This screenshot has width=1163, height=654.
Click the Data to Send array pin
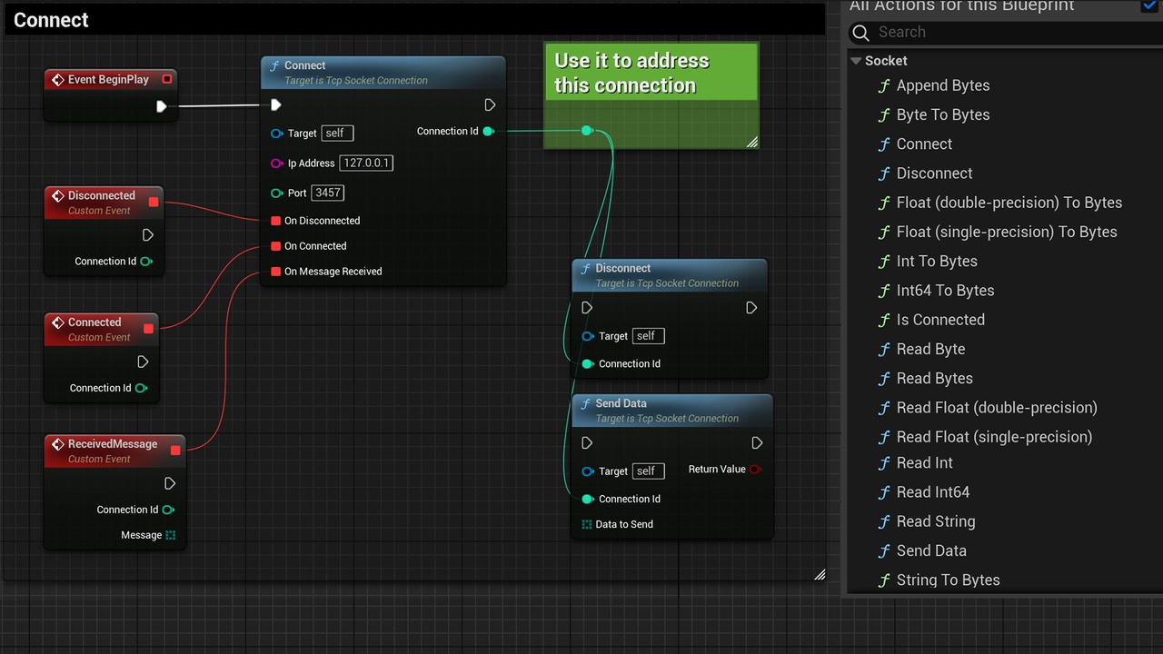(x=587, y=524)
